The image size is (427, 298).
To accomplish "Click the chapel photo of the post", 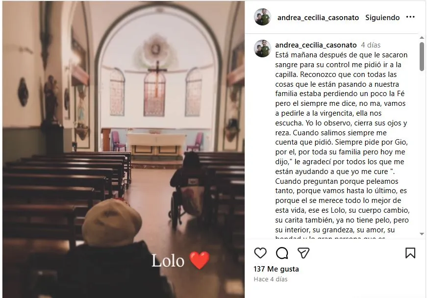I will tap(124, 149).
